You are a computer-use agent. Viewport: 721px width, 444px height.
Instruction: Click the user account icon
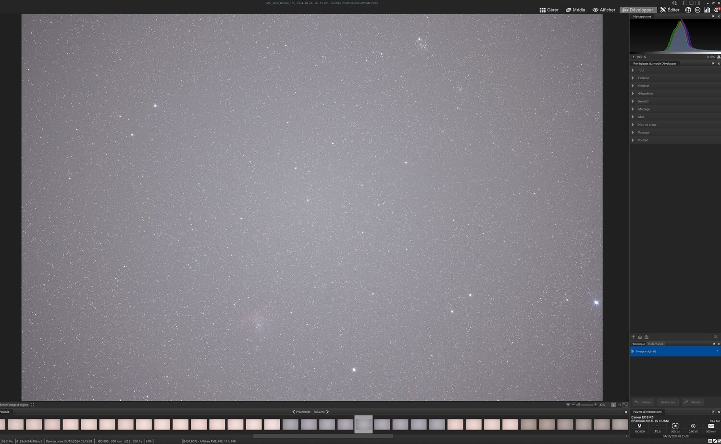coord(674,3)
